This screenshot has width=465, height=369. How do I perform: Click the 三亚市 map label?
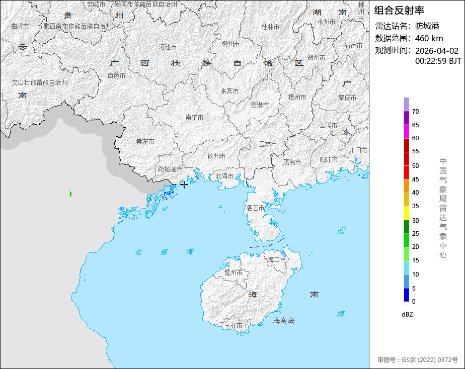[234, 326]
